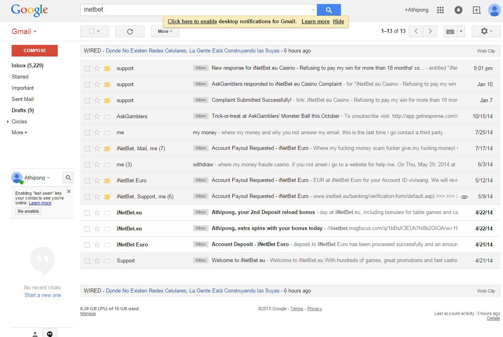Viewport: 503px width, 337px height.
Task: Toggle importance marker on Jan 10 support email
Action: click(x=107, y=85)
